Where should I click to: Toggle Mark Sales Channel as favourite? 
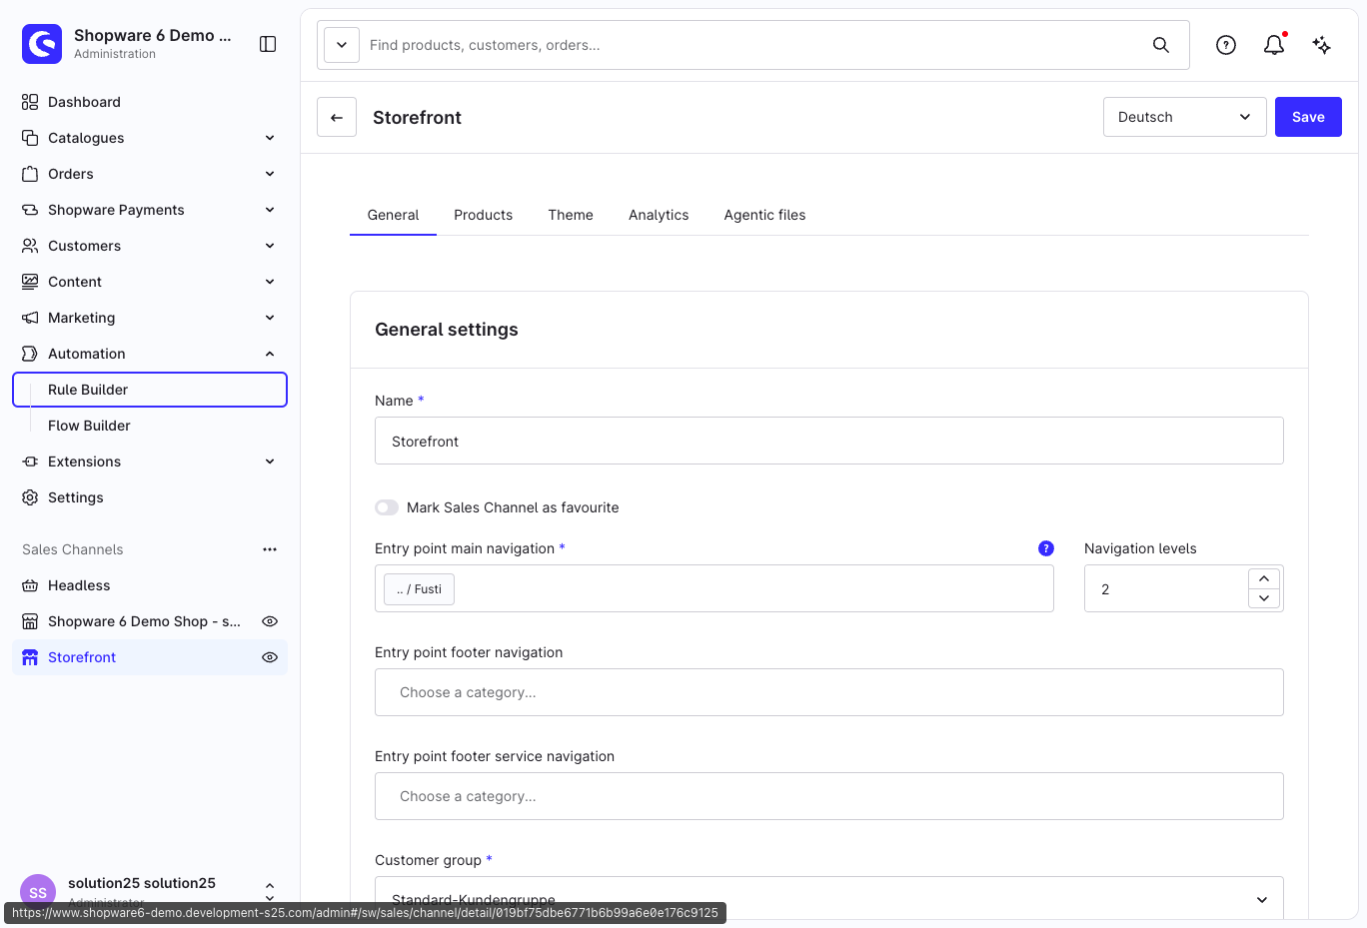click(x=387, y=507)
